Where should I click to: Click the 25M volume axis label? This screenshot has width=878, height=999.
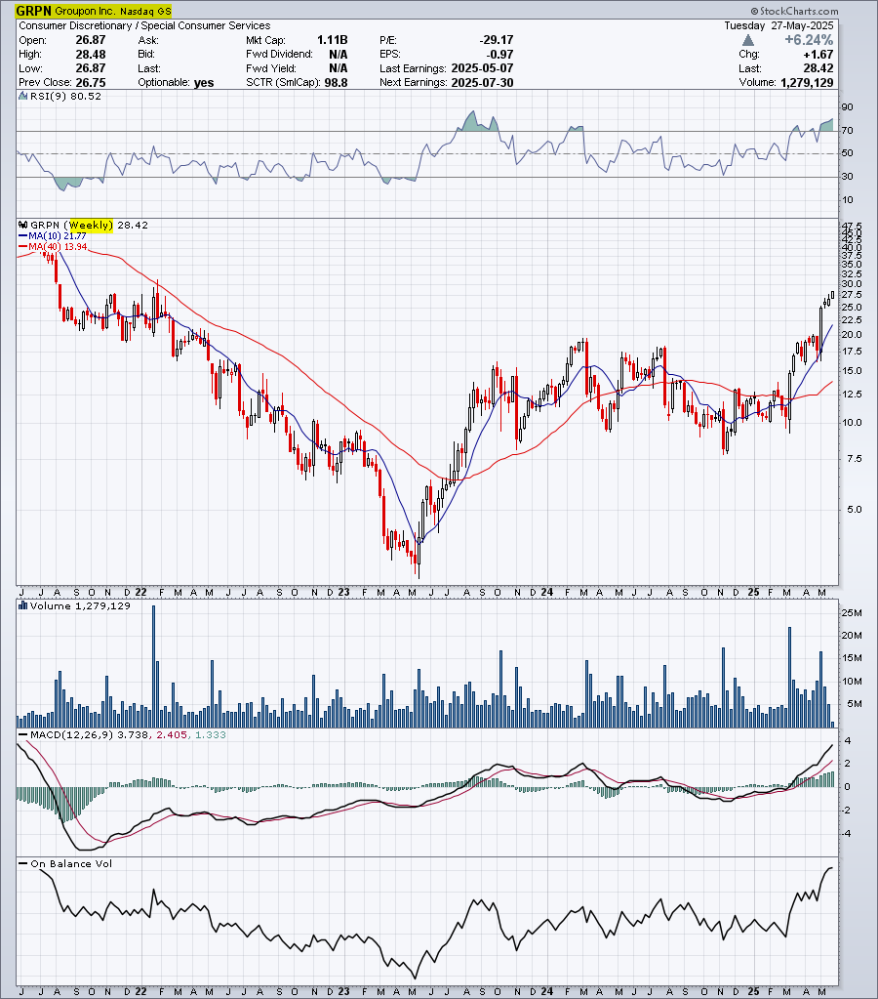tap(852, 613)
